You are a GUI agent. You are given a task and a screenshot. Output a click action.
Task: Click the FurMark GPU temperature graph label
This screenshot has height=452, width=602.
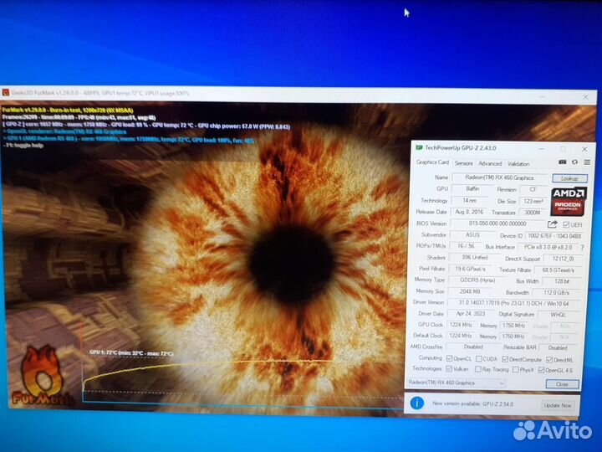(x=131, y=353)
